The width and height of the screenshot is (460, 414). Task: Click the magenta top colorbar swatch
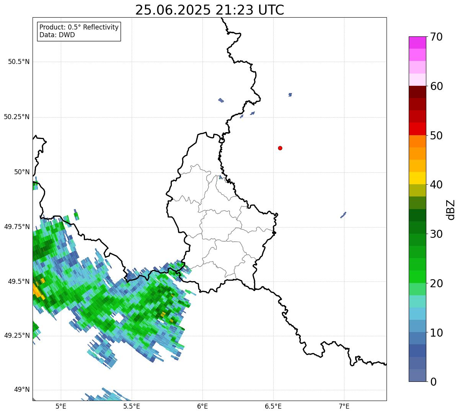(x=418, y=43)
